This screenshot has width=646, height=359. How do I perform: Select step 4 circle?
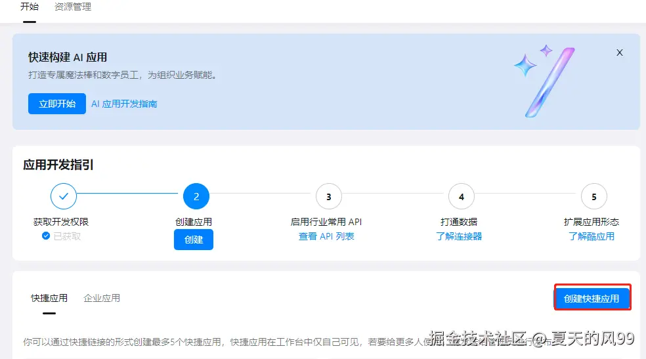click(462, 196)
